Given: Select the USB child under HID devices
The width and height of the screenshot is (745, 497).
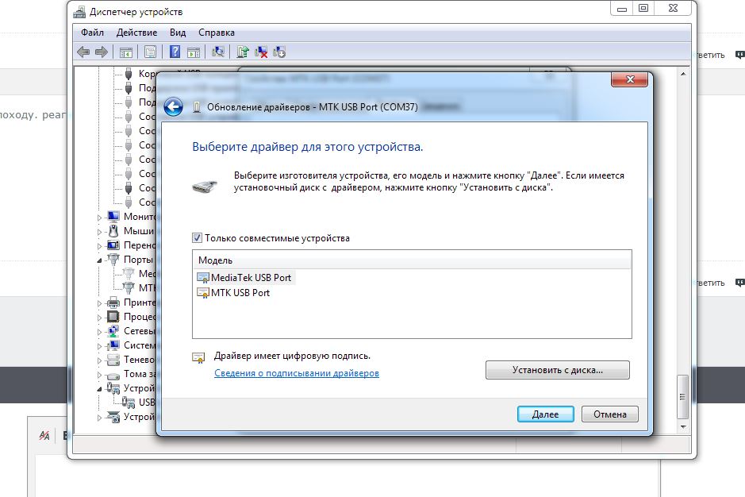Looking at the screenshot, I should click(138, 403).
